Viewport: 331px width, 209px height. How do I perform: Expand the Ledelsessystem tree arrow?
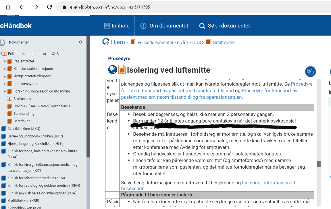[x=5, y=84]
